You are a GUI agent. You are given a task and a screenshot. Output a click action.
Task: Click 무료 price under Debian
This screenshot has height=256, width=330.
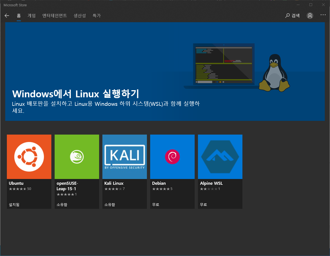click(156, 204)
